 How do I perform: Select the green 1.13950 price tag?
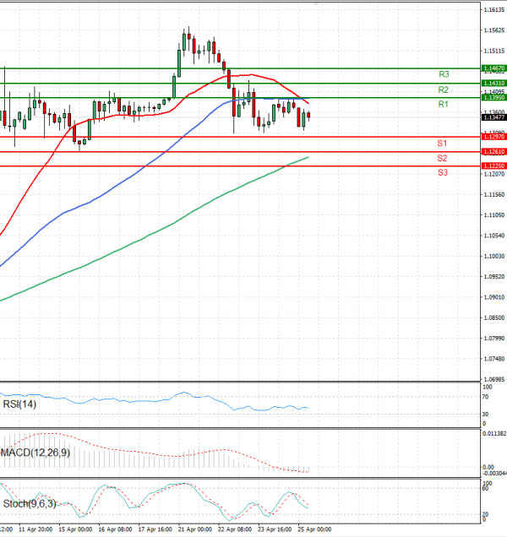click(x=493, y=98)
